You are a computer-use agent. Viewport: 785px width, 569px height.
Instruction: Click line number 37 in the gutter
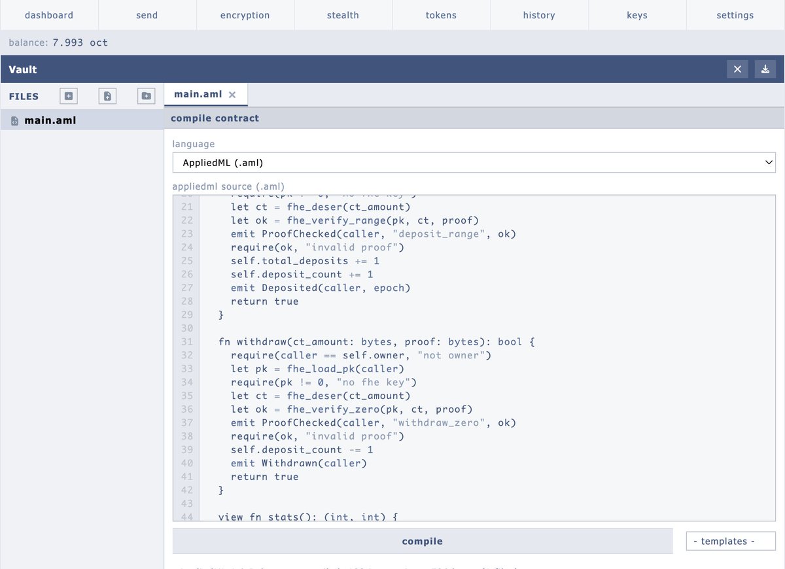186,422
